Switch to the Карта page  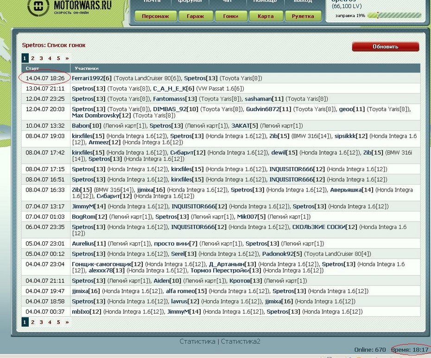pyautogui.click(x=266, y=16)
